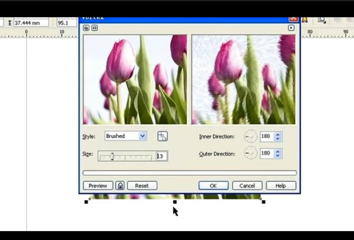Screen dimensions: 354x240
Task: Decrease Inner Direction with down arrow
Action: (278, 139)
